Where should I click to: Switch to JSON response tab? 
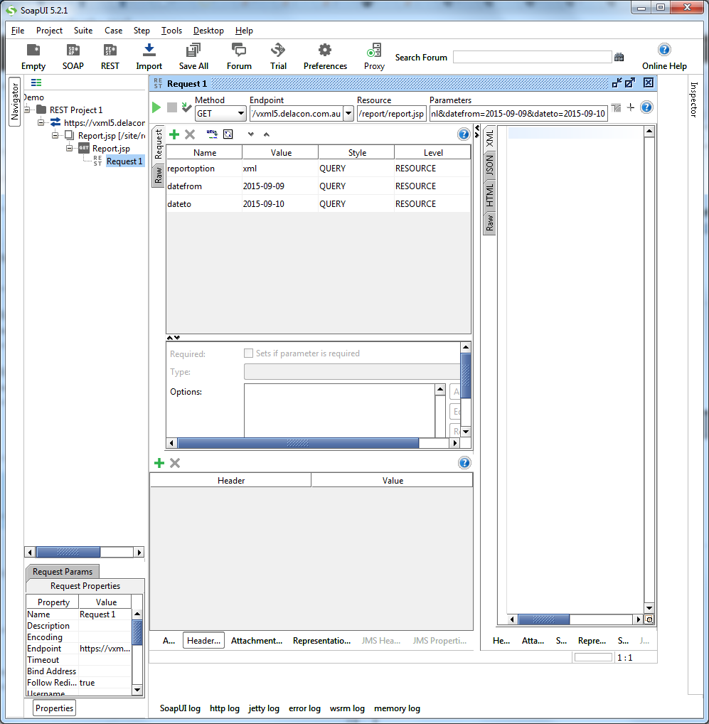click(x=489, y=165)
